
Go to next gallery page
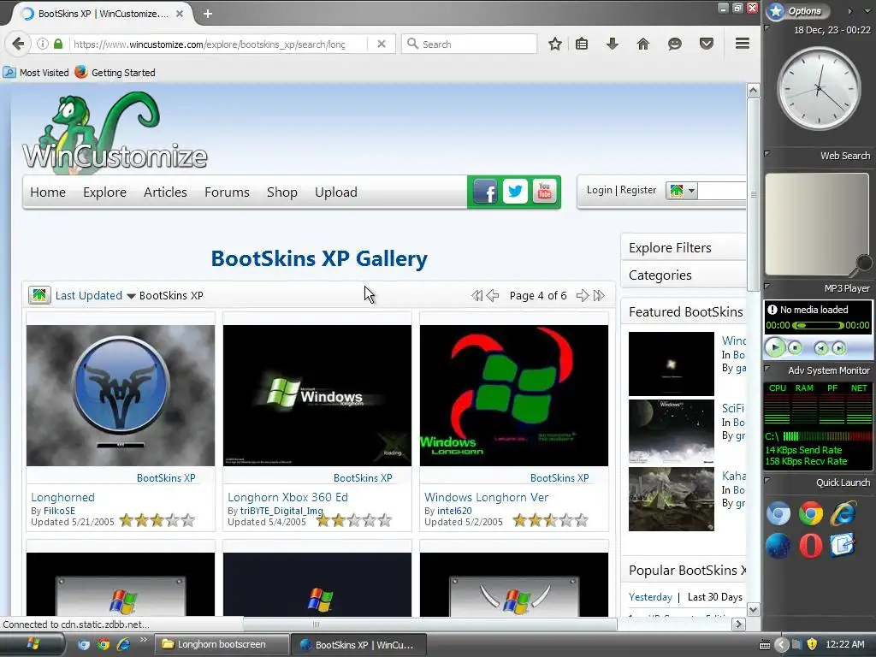pos(583,295)
